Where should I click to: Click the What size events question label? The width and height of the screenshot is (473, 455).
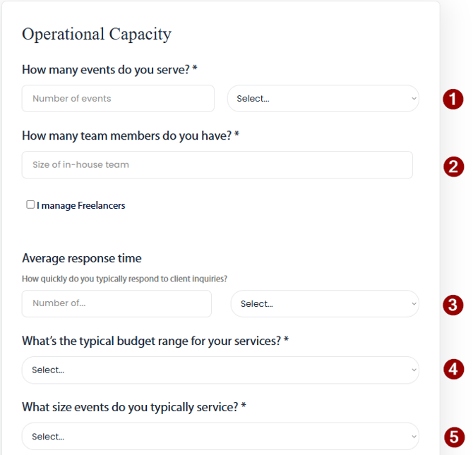133,407
